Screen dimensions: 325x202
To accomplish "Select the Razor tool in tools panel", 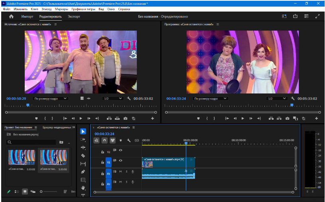I will [83, 155].
